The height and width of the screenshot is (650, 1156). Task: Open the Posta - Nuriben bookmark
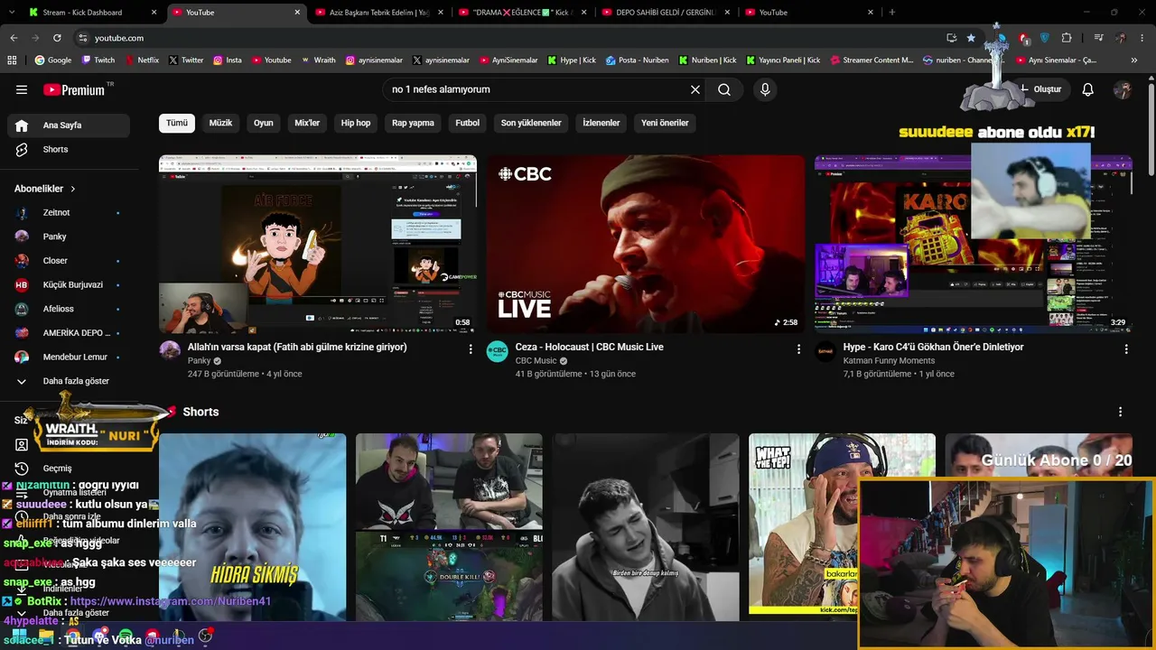tap(637, 60)
